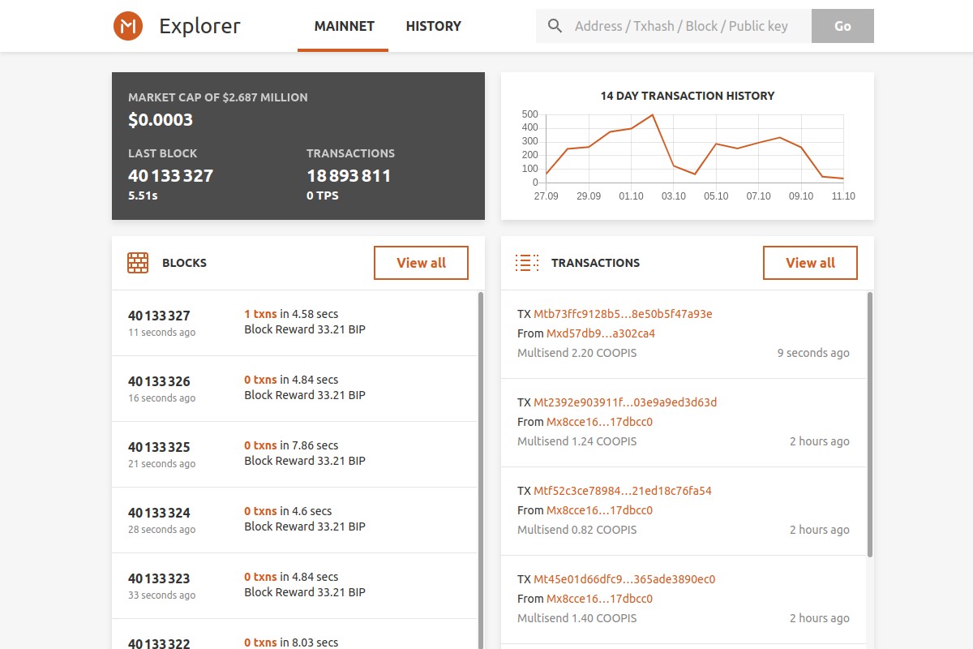Click 0 txns in block 40 133 324
The height and width of the screenshot is (649, 973).
tap(260, 511)
